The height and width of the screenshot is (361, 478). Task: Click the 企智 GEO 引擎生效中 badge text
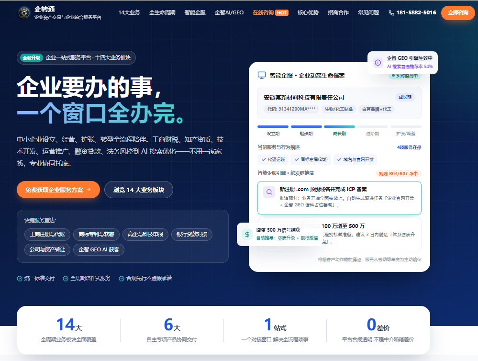(x=410, y=58)
